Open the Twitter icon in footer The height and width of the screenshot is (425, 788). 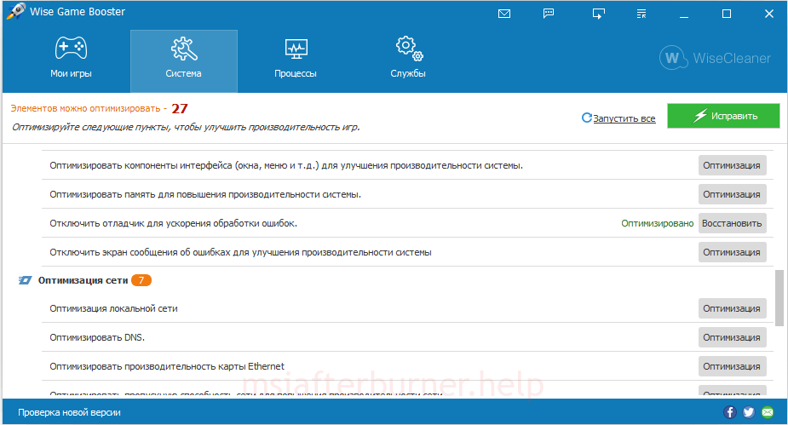pos(748,412)
